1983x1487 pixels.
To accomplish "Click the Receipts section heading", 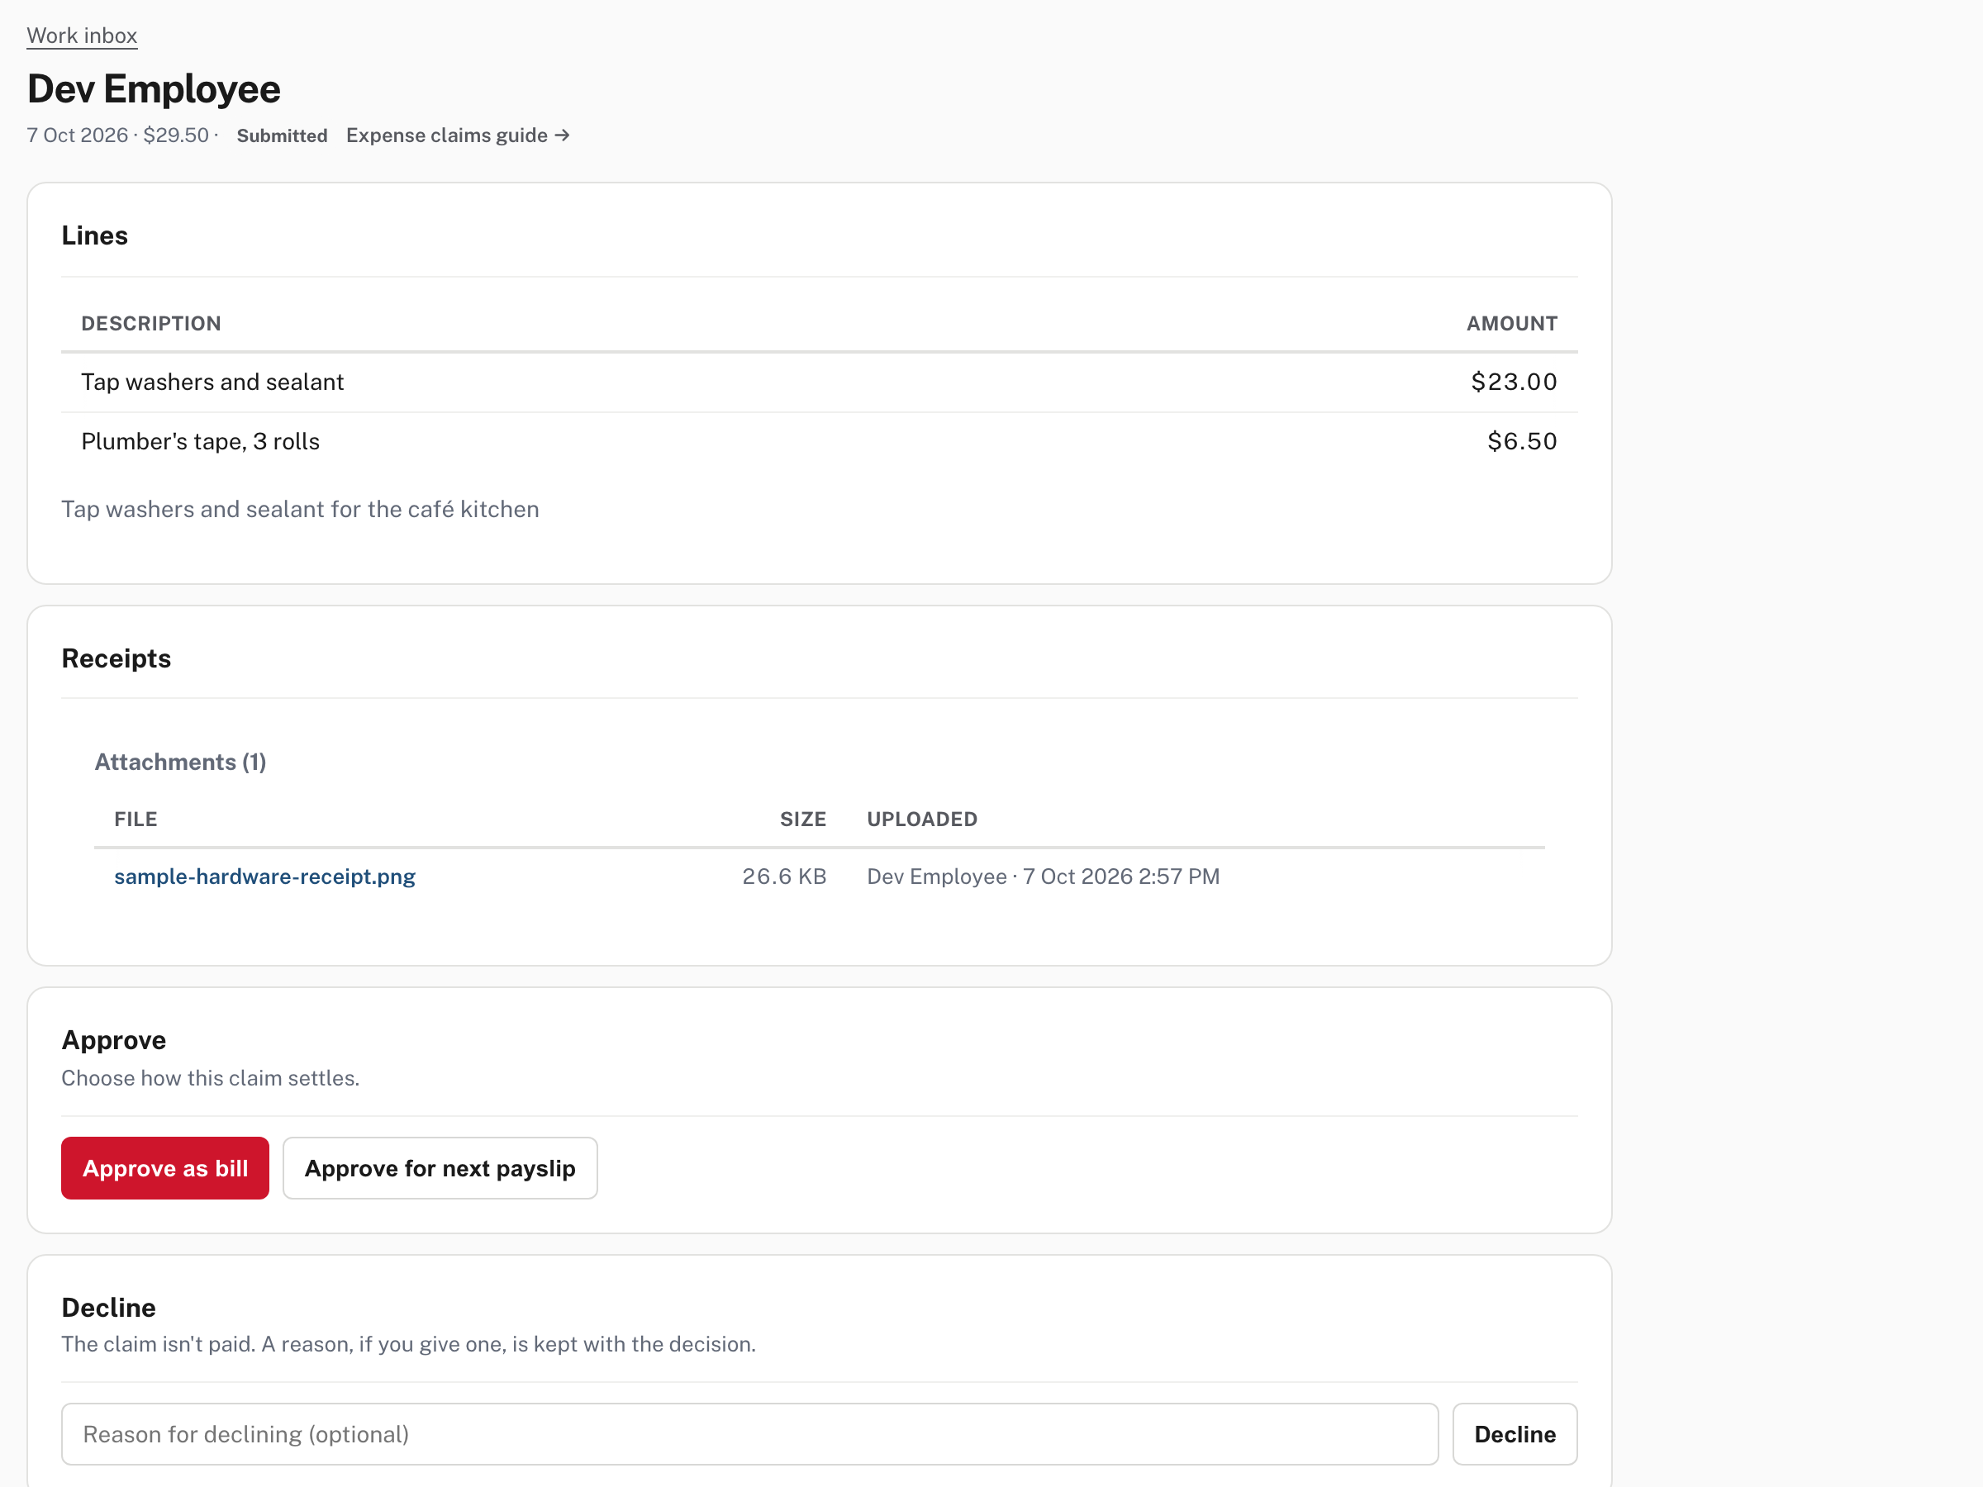I will click(x=116, y=658).
